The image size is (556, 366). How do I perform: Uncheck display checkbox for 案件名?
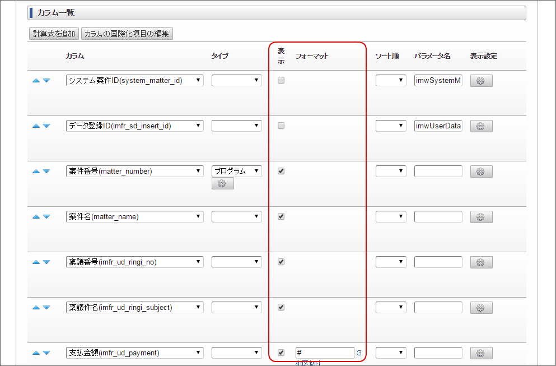click(281, 216)
